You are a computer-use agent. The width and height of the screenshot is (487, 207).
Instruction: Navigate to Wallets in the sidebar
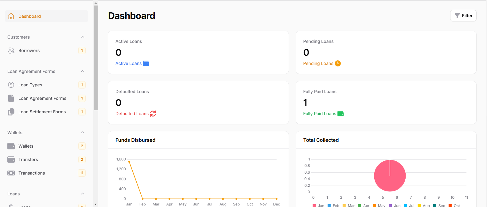[x=46, y=146]
